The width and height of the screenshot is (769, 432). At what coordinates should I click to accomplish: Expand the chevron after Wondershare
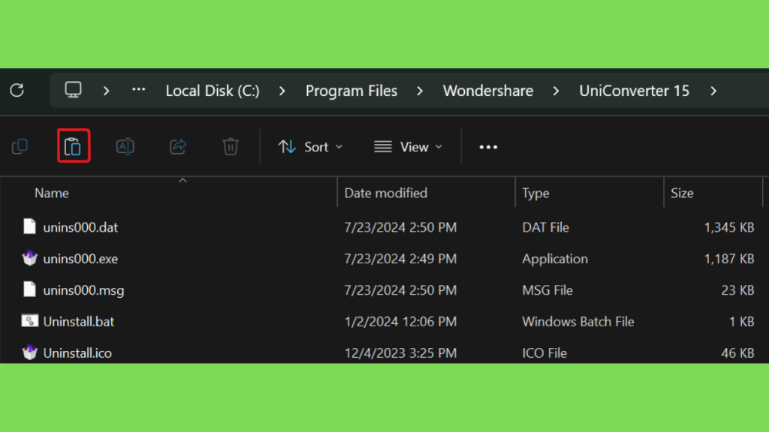(x=556, y=91)
